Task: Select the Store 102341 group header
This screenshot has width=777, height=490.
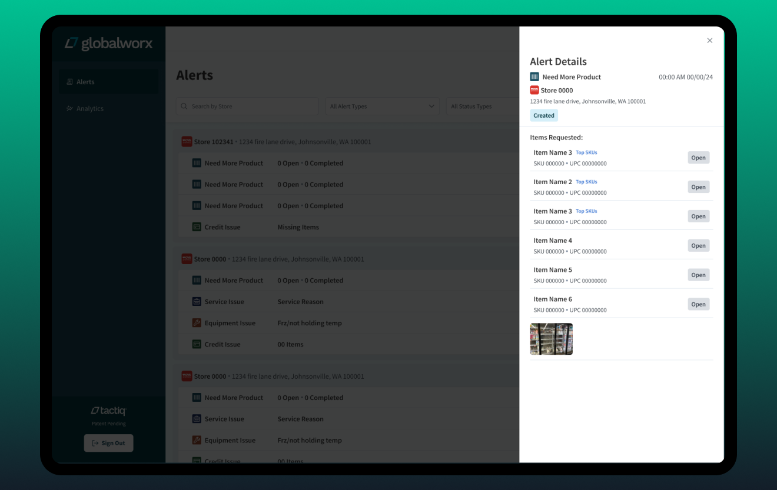Action: 347,142
